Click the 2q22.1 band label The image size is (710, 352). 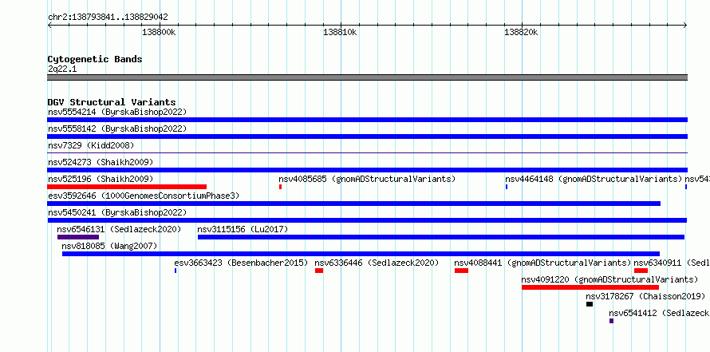click(62, 69)
